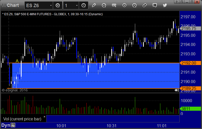Screen dimensions: 202x129
Task: Click the Vol (current price bar) label
Action: click(22, 119)
